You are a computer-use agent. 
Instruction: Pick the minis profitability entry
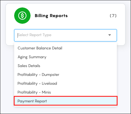point(65,92)
